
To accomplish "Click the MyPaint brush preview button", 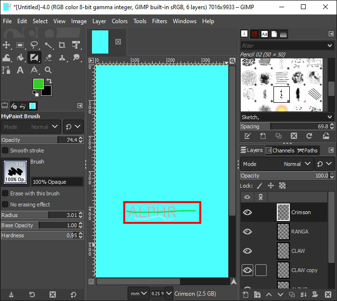I will [x=15, y=172].
